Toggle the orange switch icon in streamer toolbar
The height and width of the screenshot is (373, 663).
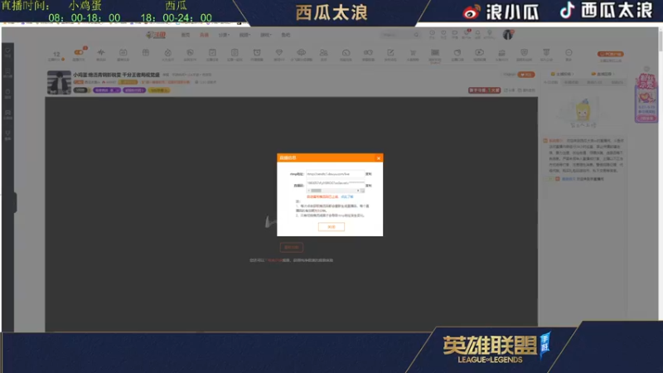tap(79, 54)
